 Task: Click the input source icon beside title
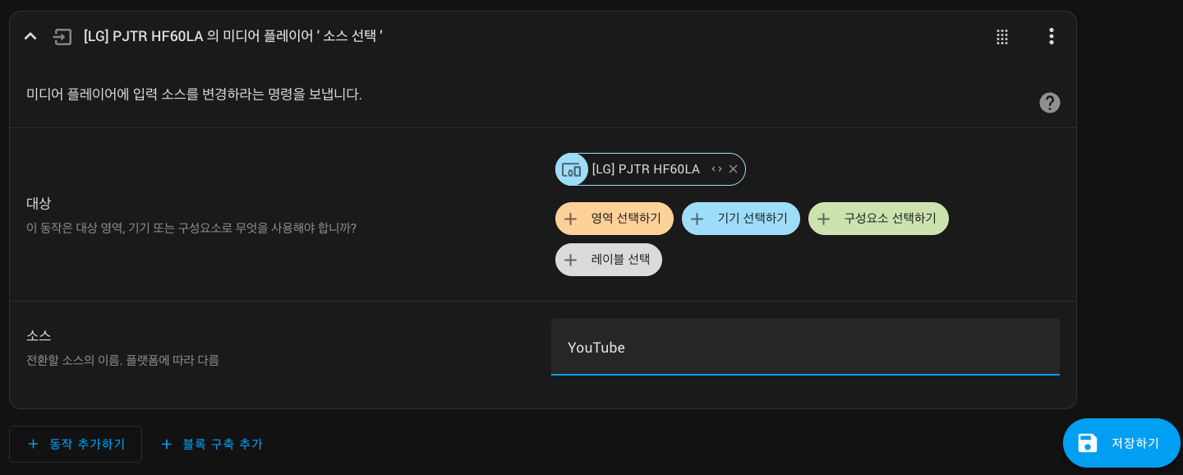click(62, 37)
